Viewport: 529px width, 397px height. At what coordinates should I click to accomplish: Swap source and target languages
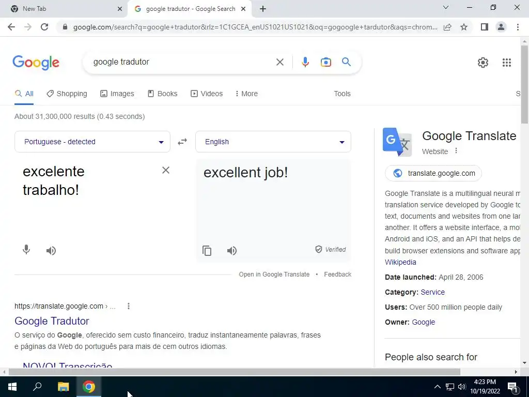coord(182,142)
